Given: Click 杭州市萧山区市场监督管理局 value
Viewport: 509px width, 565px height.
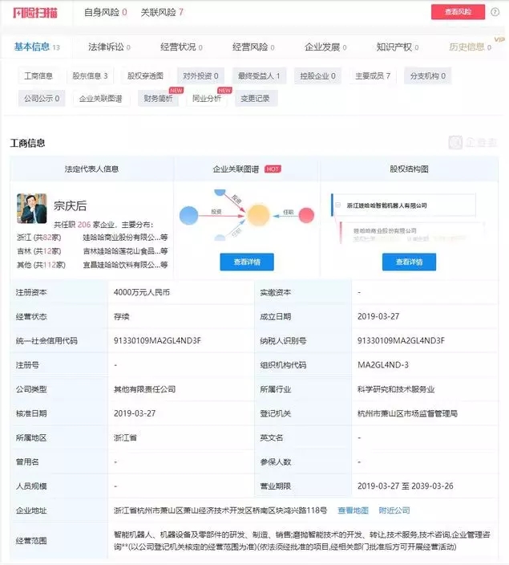Looking at the screenshot, I should click(407, 413).
